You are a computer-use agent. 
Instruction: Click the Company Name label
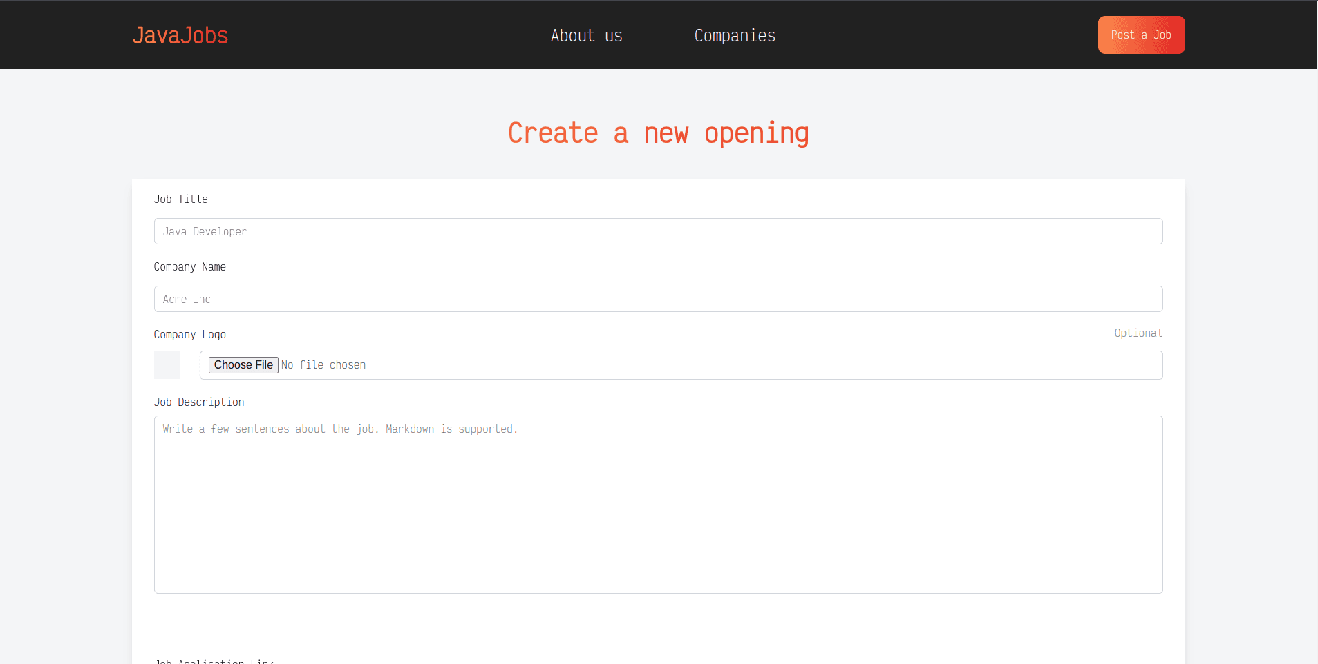coord(189,266)
